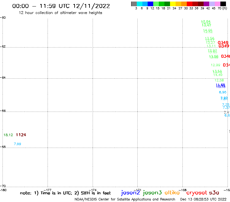Click the light-blue 7.99 value below 18.12

tap(17, 144)
